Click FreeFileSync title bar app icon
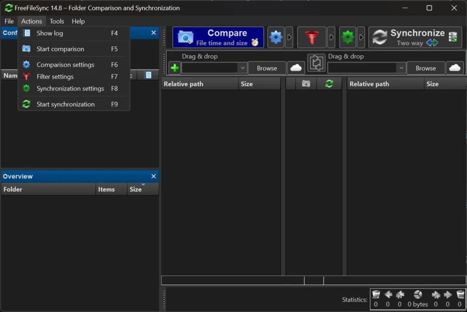This screenshot has height=312, width=467. click(x=9, y=8)
